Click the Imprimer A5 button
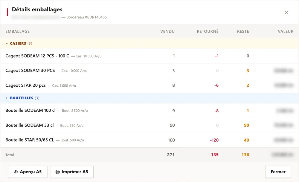299x182 pixels. tap(72, 172)
